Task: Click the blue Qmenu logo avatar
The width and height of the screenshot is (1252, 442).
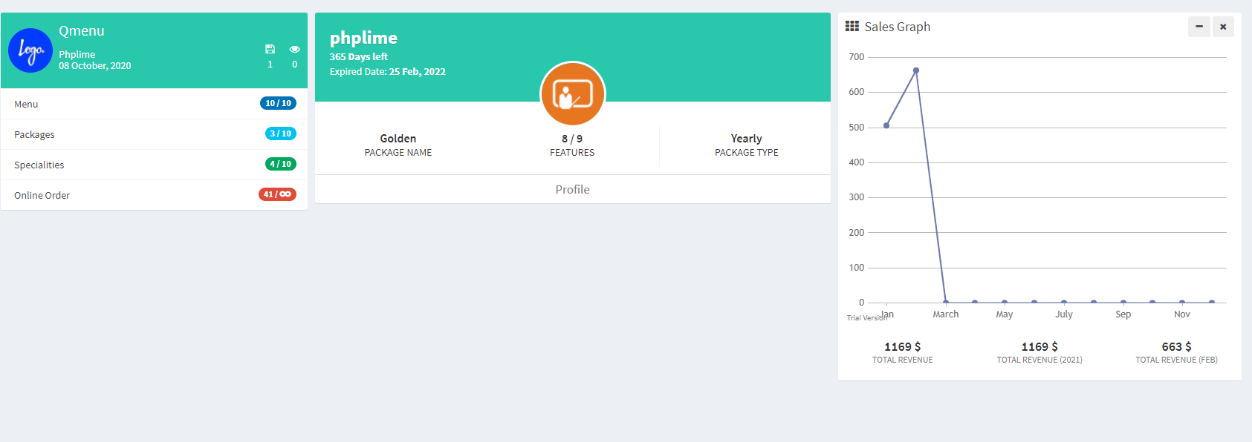Action: click(30, 50)
